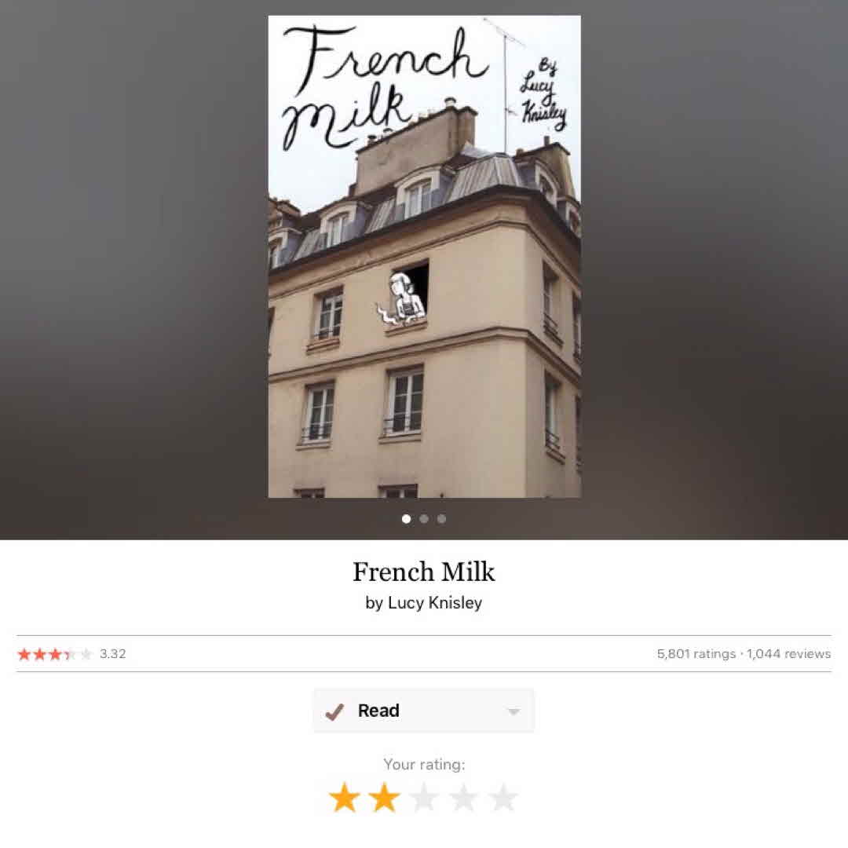View the 5,801 ratings details

(x=696, y=654)
